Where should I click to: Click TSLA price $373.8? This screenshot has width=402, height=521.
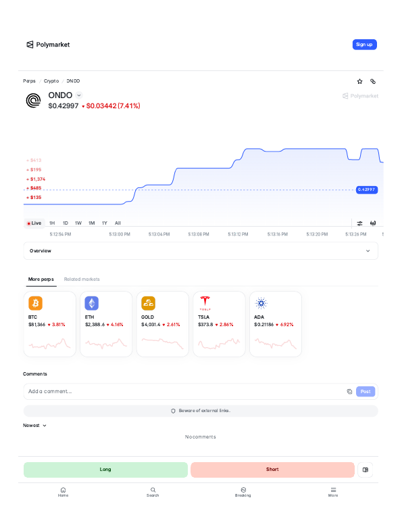pyautogui.click(x=205, y=325)
